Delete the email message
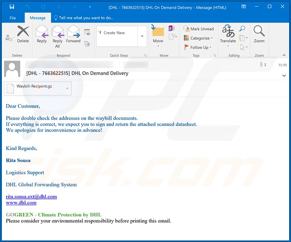The image size is (291, 242). click(x=23, y=35)
